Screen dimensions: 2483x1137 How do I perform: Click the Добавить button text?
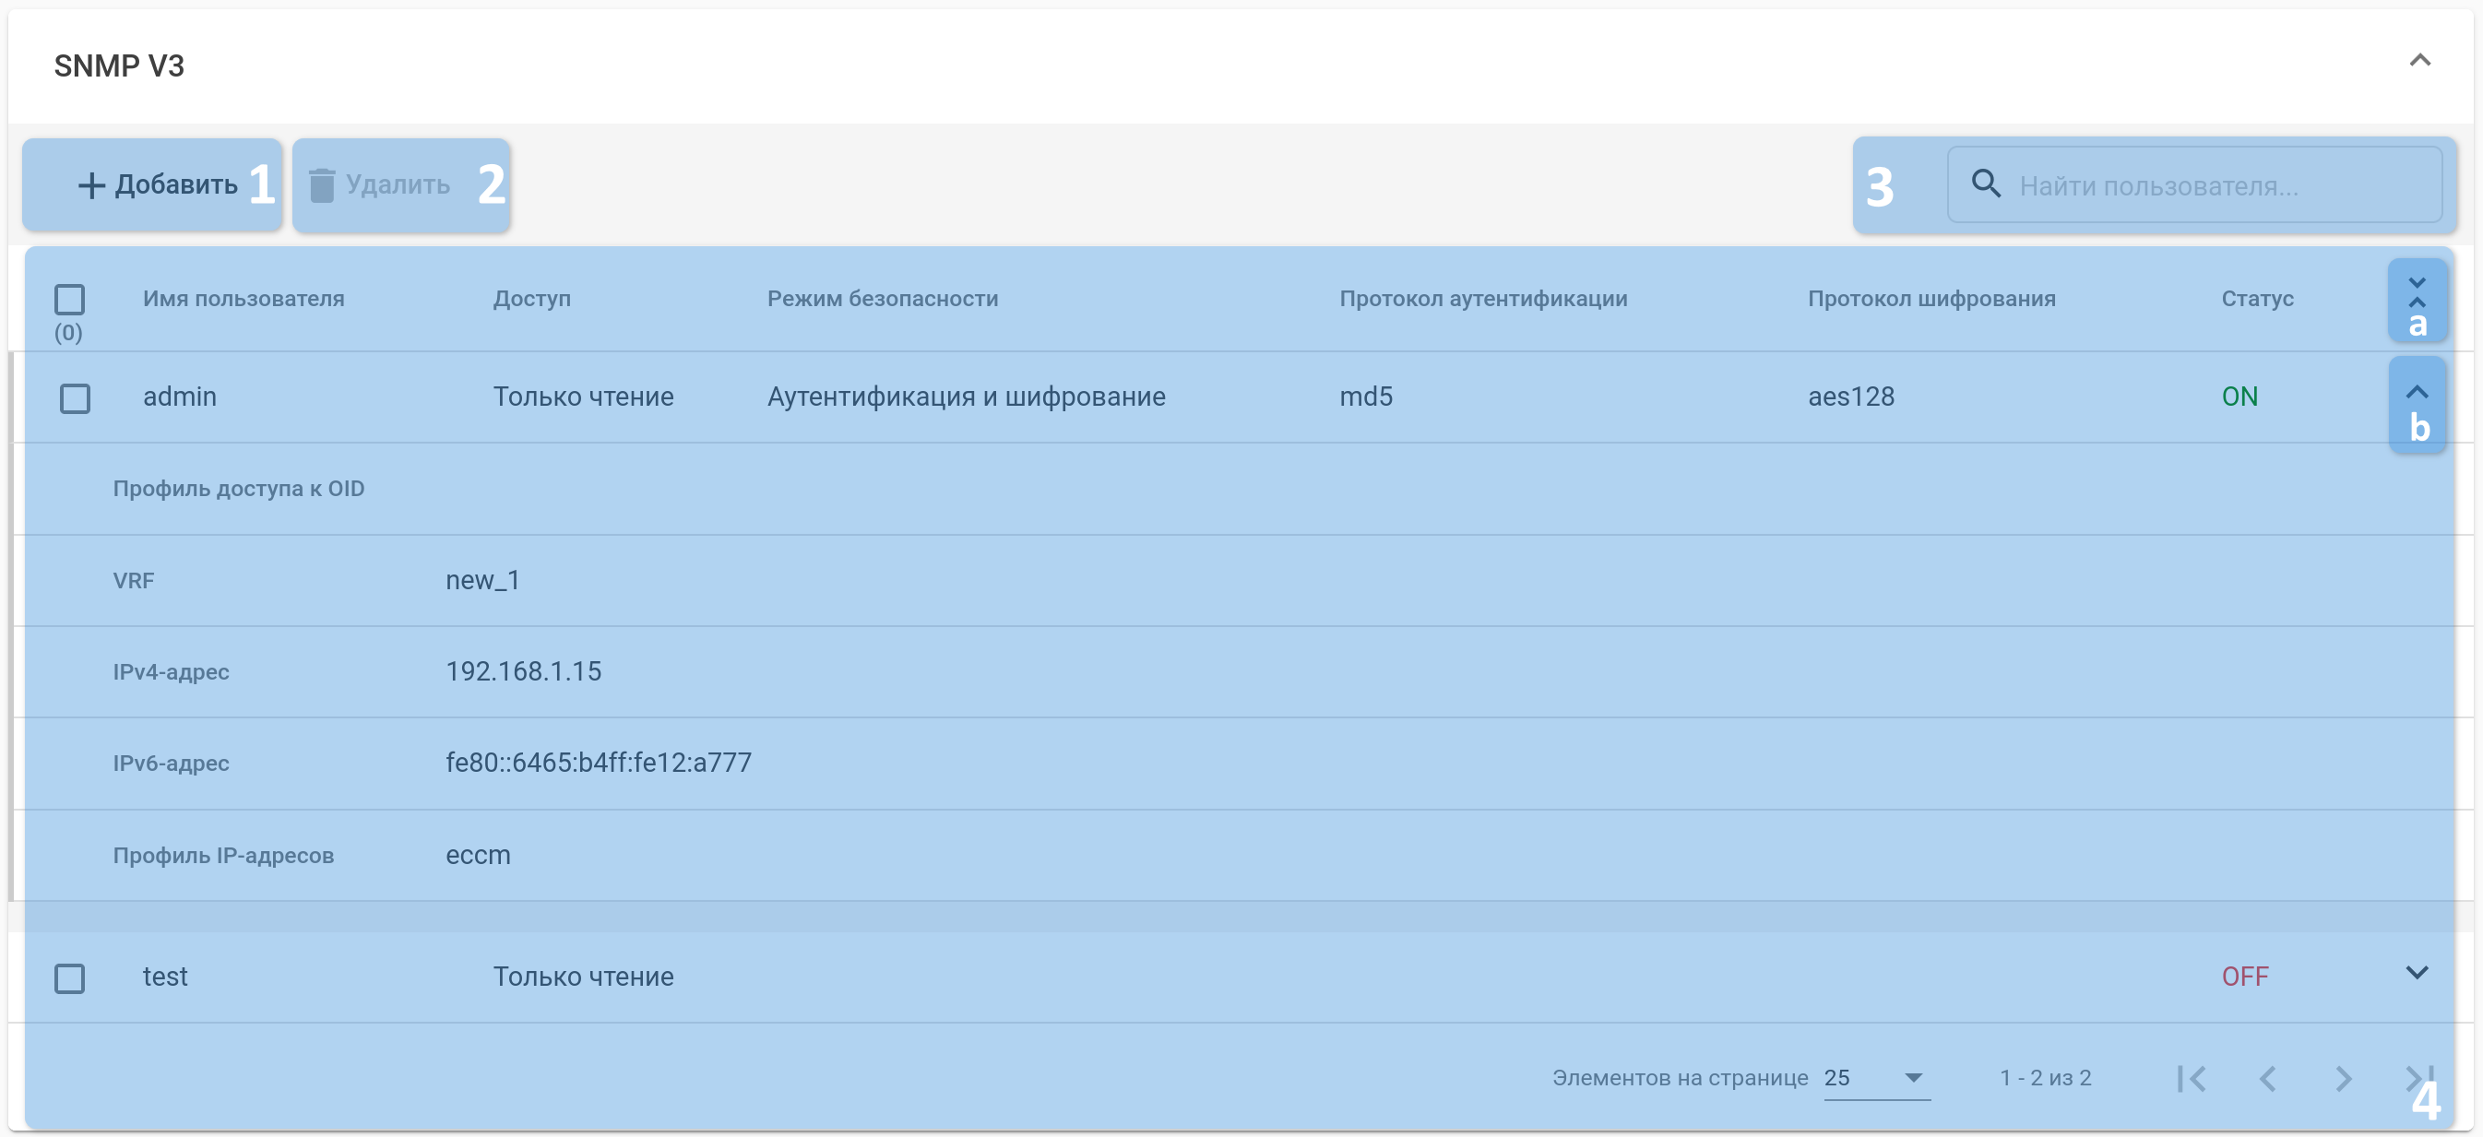[x=176, y=185]
